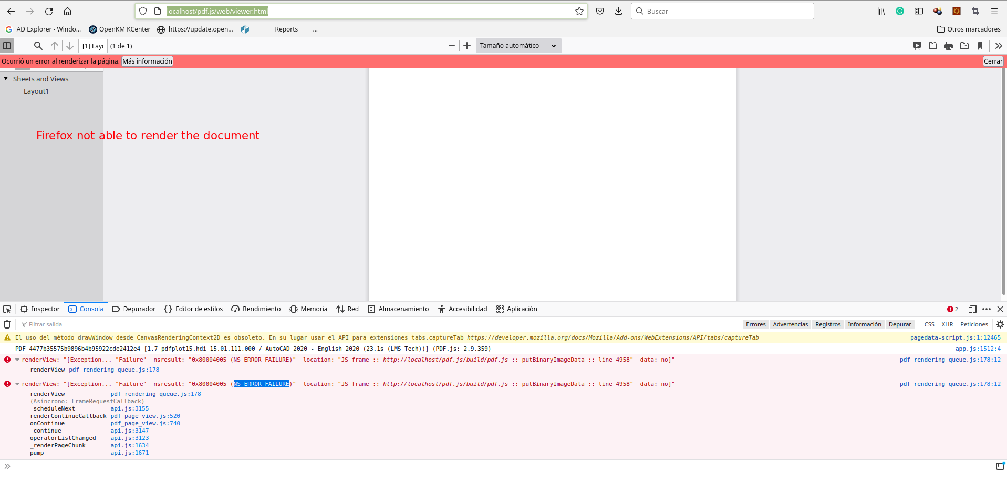Open the OpenKM KCenter bookmark

tap(120, 29)
